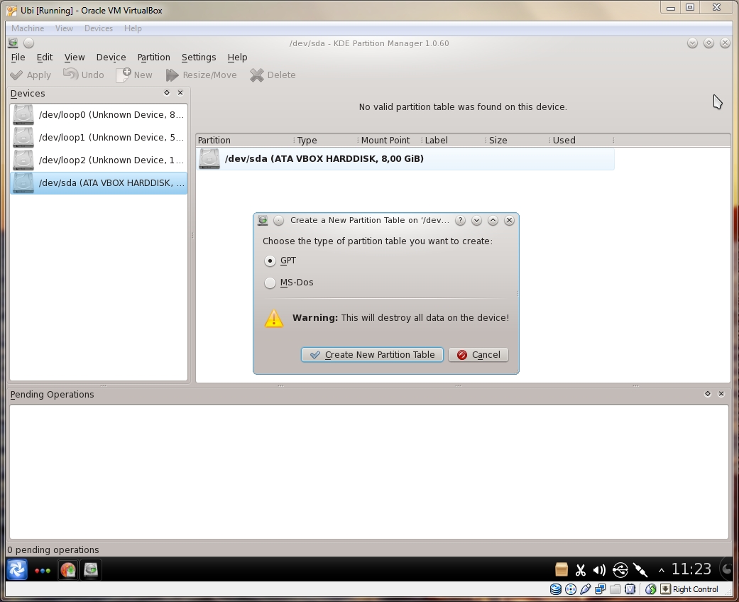Minimize KDE Partition Manager window
Screen dimensions: 739x602
(692, 43)
